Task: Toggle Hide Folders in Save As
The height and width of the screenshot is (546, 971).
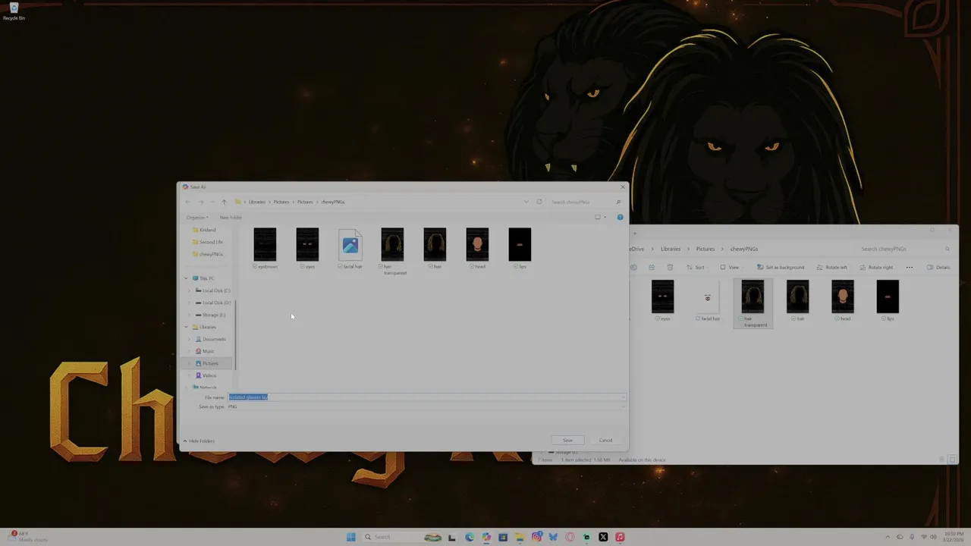Action: pos(199,441)
